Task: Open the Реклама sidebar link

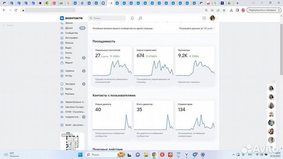Action: pyautogui.click(x=70, y=94)
